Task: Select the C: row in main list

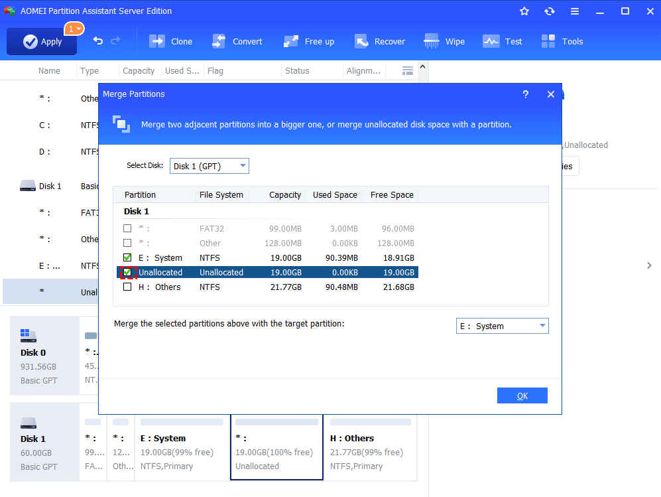Action: click(50, 125)
